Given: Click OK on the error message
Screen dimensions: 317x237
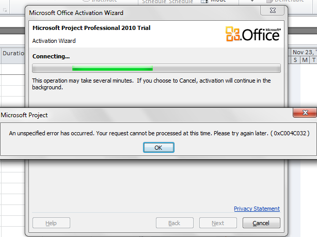Looking at the screenshot, I should 158,148.
